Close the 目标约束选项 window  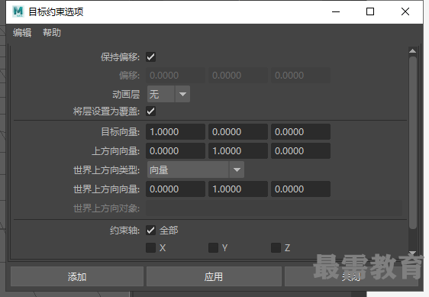click(x=405, y=11)
